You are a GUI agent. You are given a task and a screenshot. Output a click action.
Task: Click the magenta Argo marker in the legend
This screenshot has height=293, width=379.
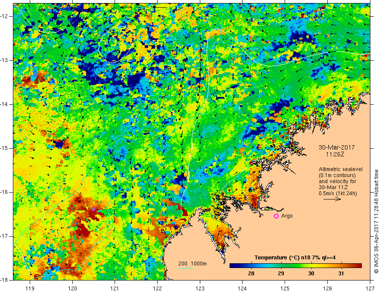click(276, 216)
